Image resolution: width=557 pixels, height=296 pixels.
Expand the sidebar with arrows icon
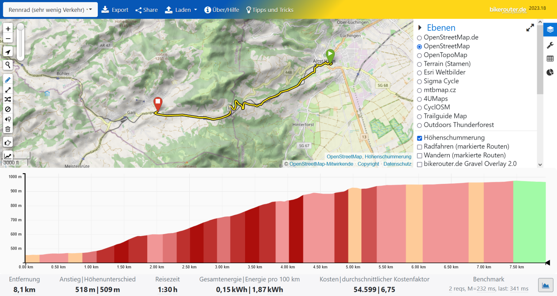coord(530,28)
